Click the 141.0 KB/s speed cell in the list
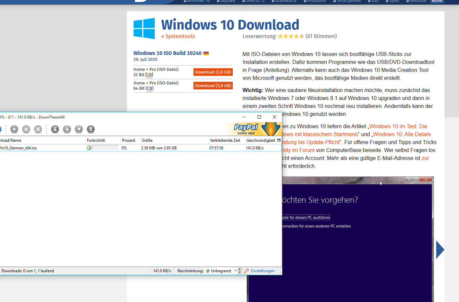The height and width of the screenshot is (302, 459). (255, 148)
